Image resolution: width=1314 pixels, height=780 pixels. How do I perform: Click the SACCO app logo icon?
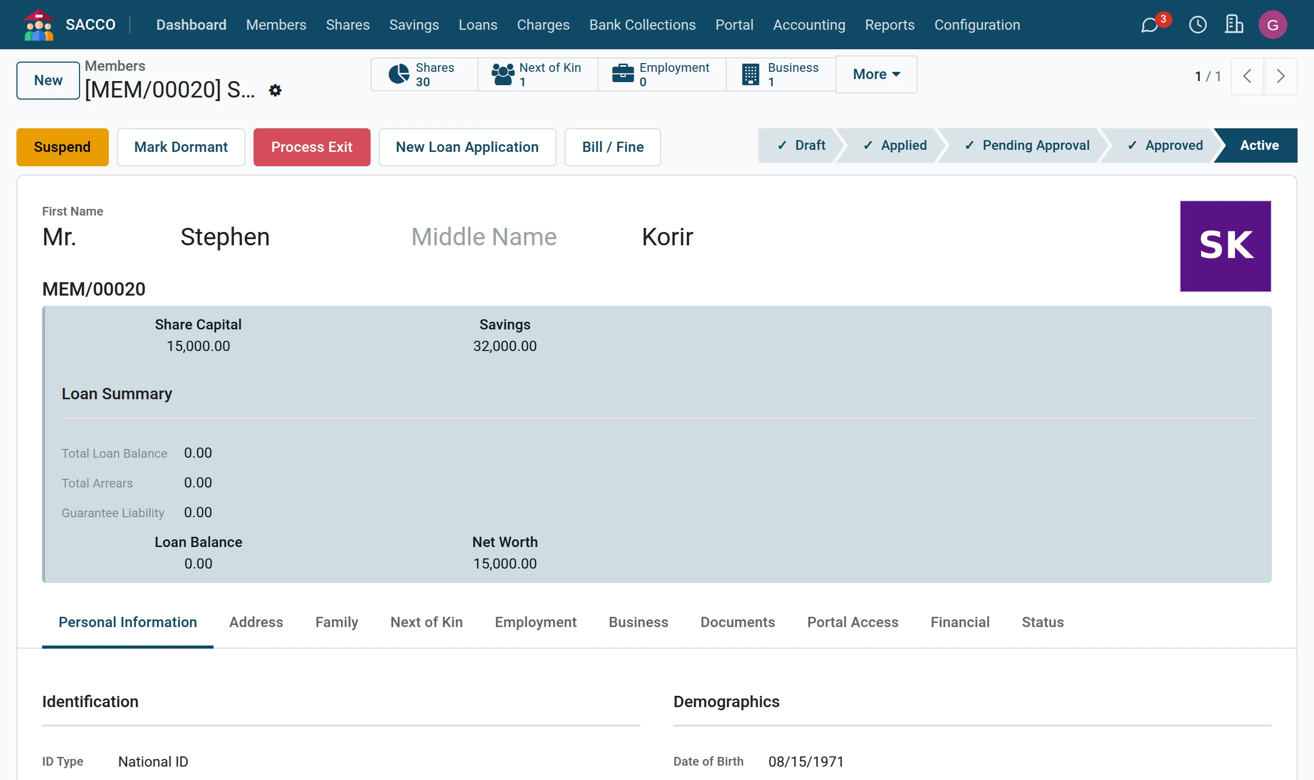coord(38,25)
